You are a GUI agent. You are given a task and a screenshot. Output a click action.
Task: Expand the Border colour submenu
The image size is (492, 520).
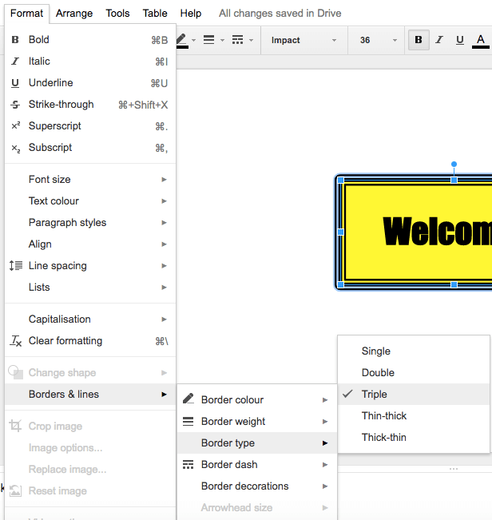coord(256,399)
